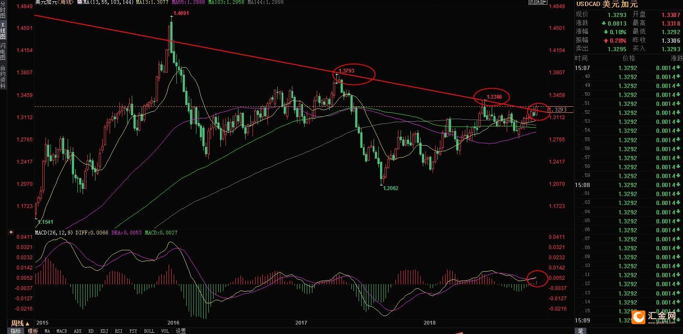This screenshot has height=334, width=683.
Task: Apply the ADX indicator
Action: coord(77,331)
